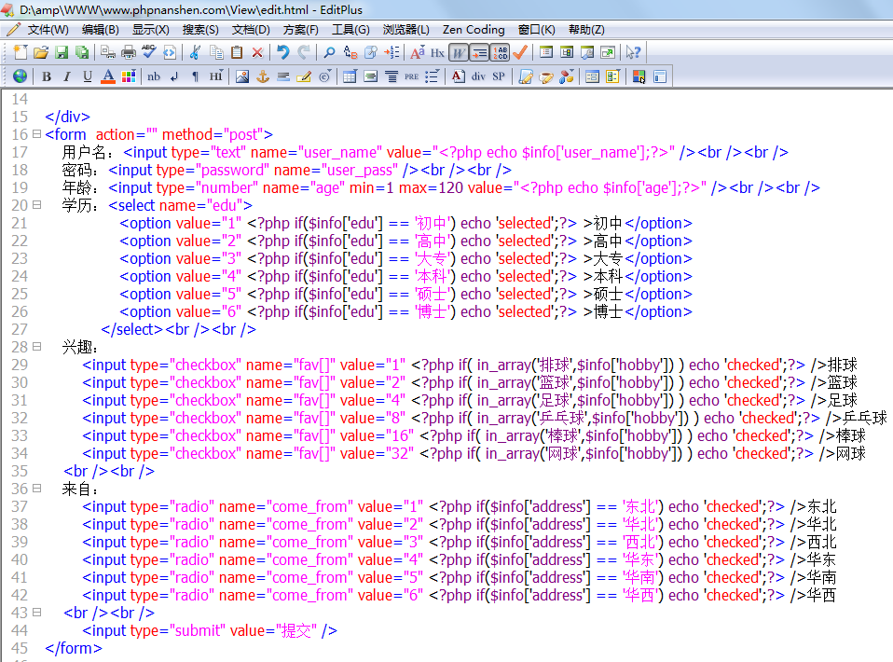The image size is (893, 662).
Task: Toggle word wrap (W button)
Action: point(459,52)
